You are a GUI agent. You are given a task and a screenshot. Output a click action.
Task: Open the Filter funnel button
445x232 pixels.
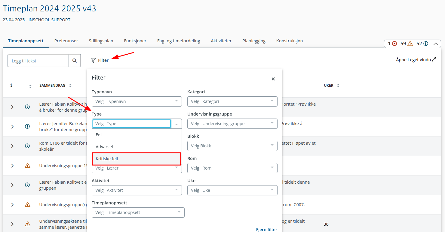[x=100, y=60]
